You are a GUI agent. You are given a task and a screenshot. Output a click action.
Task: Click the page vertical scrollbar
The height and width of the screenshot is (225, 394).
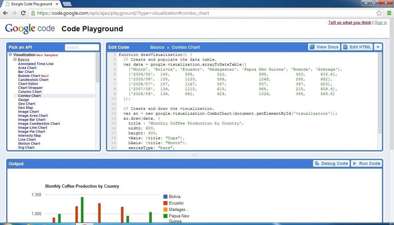[392, 85]
